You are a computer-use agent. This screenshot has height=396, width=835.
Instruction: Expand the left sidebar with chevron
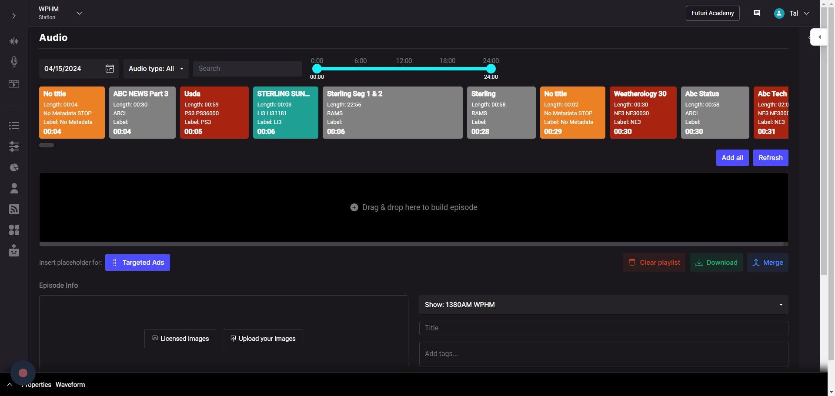(x=14, y=16)
